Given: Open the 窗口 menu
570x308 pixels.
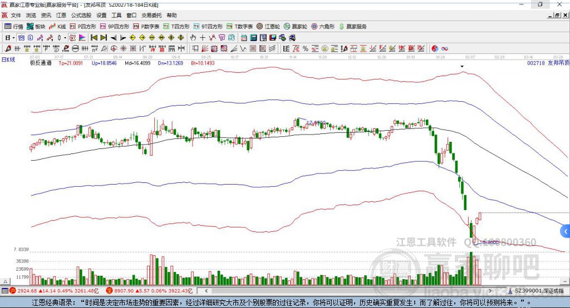Looking at the screenshot, I should point(131,15).
